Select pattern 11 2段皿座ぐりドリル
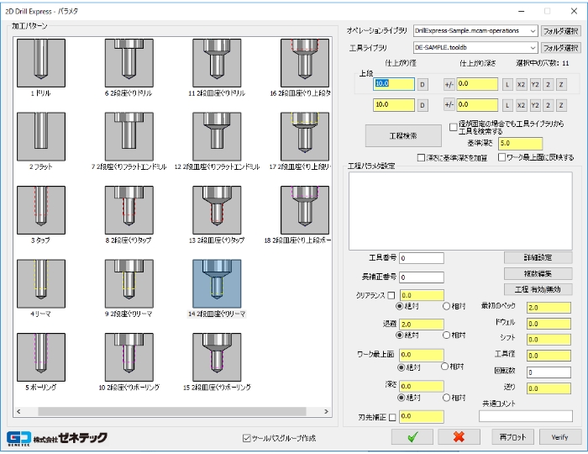Screen dimensions: 588x454 coord(217,63)
